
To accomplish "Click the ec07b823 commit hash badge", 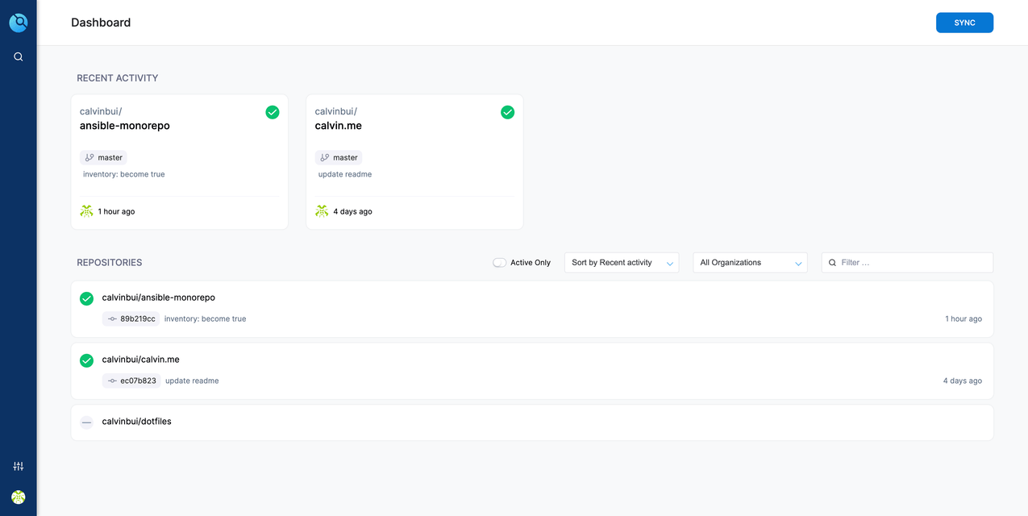I will (131, 380).
